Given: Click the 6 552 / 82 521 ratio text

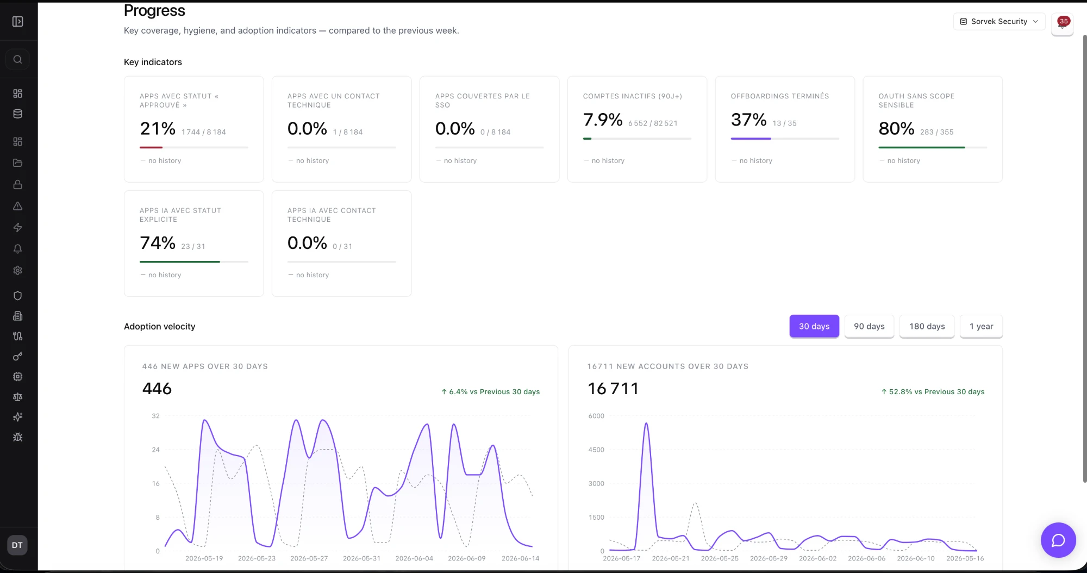Looking at the screenshot, I should [x=653, y=123].
